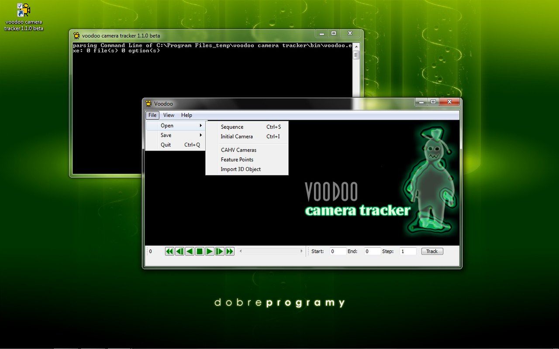The image size is (559, 349).
Task: Click the End frame input field
Action: (x=373, y=251)
